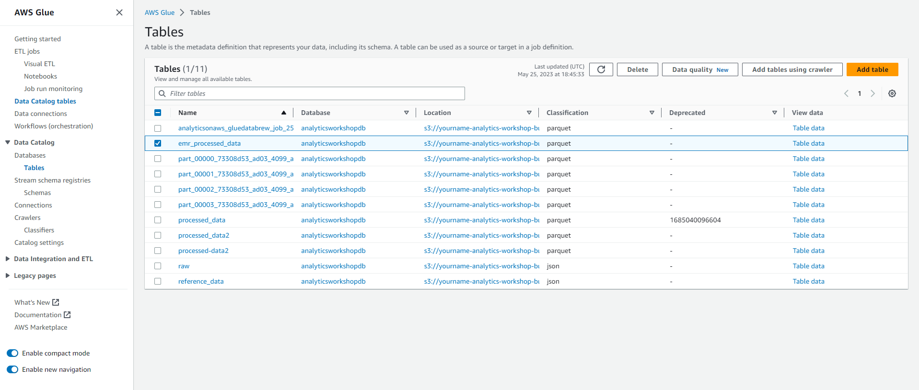Go to previous page of tables
This screenshot has height=390, width=919.
846,93
